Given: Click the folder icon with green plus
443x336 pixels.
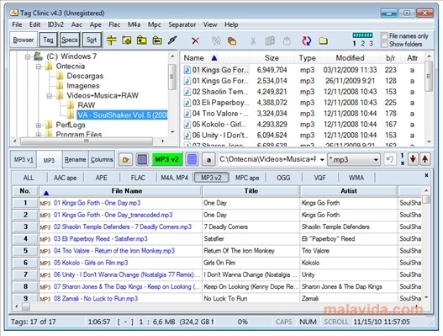Looking at the screenshot, I should point(127,40).
